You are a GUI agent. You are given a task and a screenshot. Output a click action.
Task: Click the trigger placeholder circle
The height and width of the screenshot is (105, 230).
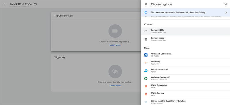click(x=115, y=71)
